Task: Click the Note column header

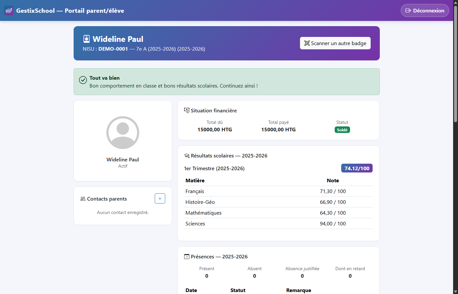Action: [333, 181]
